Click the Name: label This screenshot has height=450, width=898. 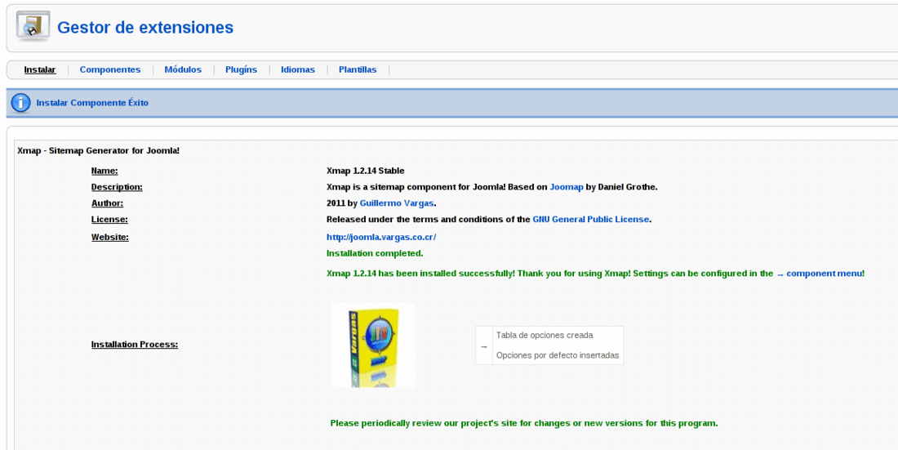[x=104, y=171]
